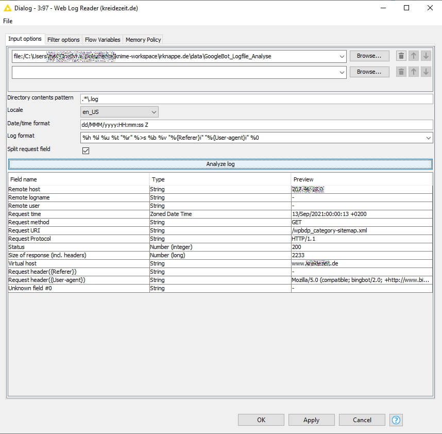Switch to the Flow Variables tab
Screen dimensions: 442x434
pos(103,40)
